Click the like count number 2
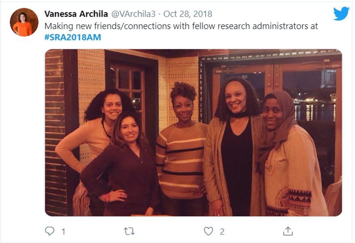Viewport: 355px width, 243px height. 222,231
